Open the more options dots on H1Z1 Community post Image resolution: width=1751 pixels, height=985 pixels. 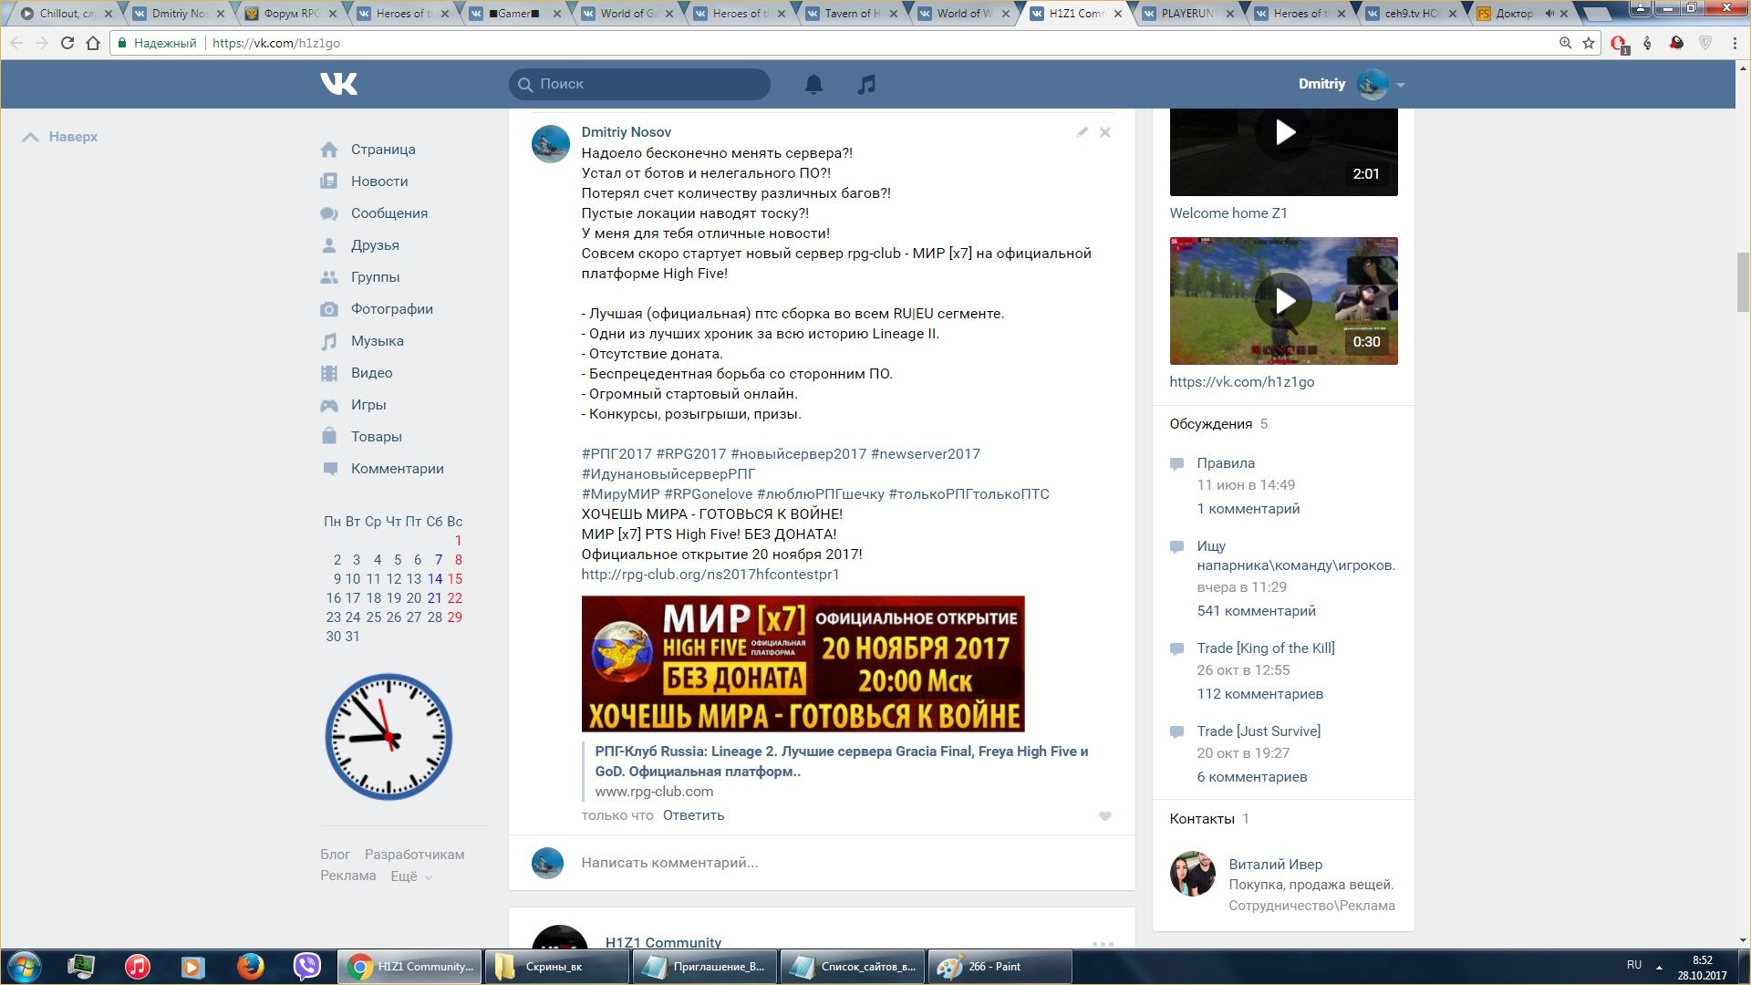click(1103, 944)
